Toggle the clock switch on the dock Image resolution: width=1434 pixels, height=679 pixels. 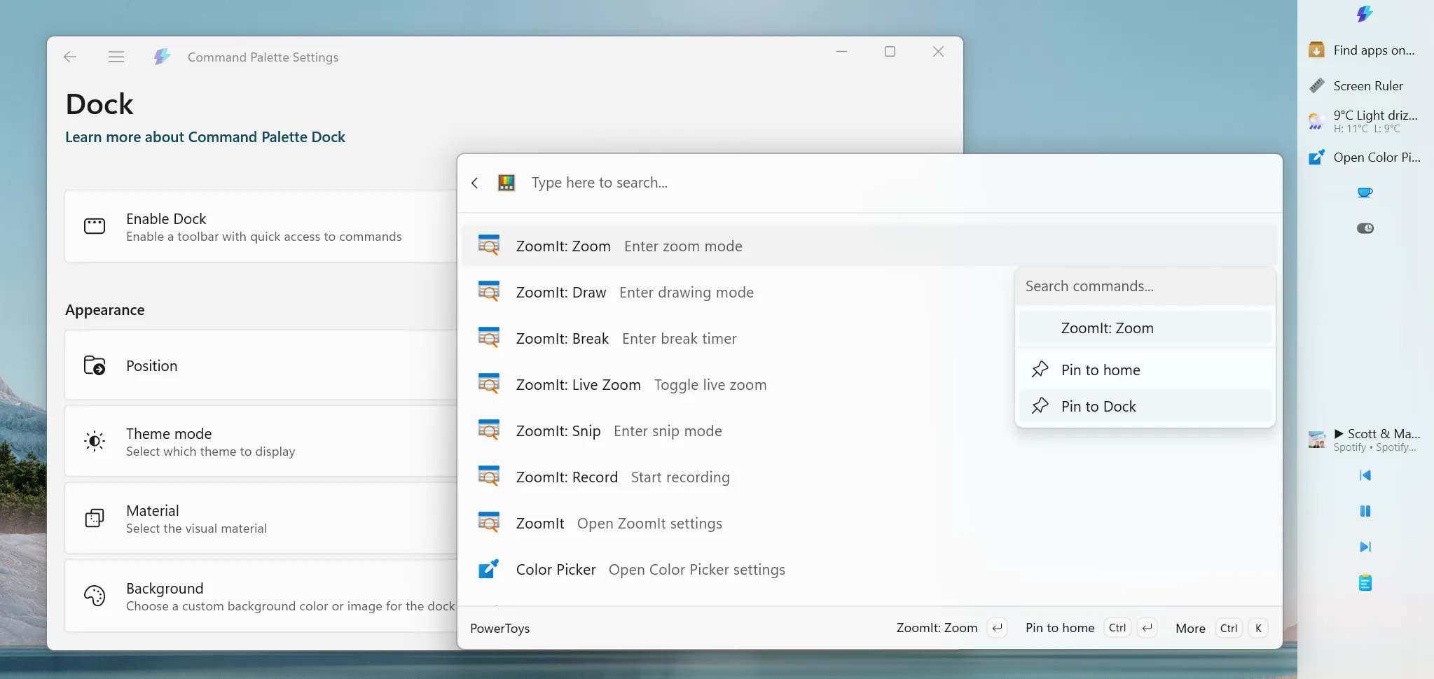[x=1365, y=227]
